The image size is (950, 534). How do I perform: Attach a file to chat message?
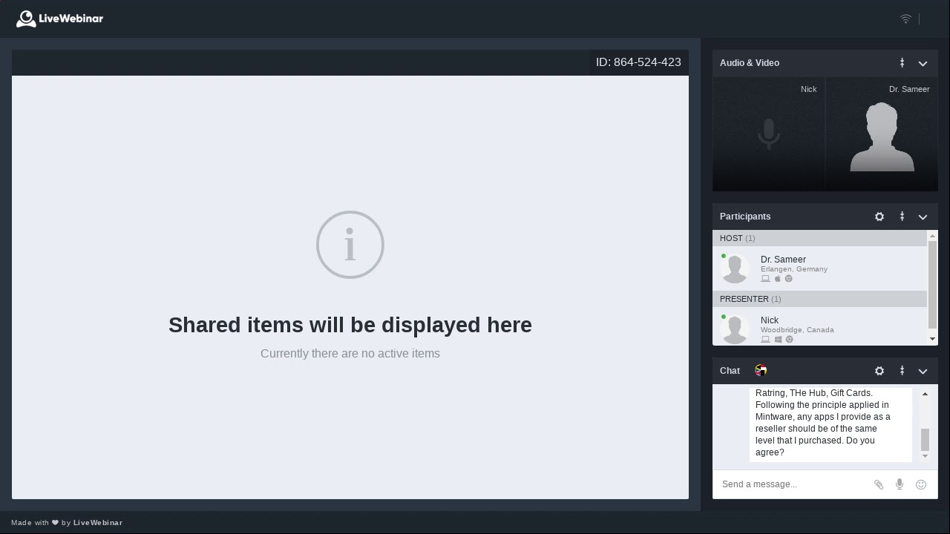879,484
